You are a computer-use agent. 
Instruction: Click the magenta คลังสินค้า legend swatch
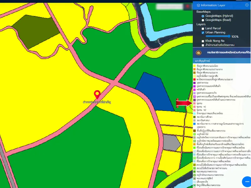coord(195,90)
